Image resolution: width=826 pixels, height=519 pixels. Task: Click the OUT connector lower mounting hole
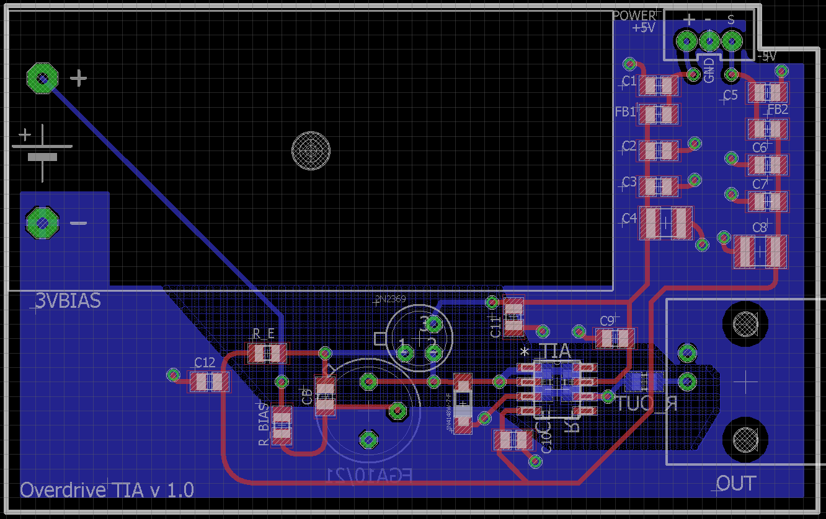(745, 439)
